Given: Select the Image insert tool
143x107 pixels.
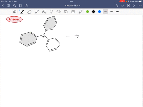Looking at the screenshot, I should pos(66,12).
